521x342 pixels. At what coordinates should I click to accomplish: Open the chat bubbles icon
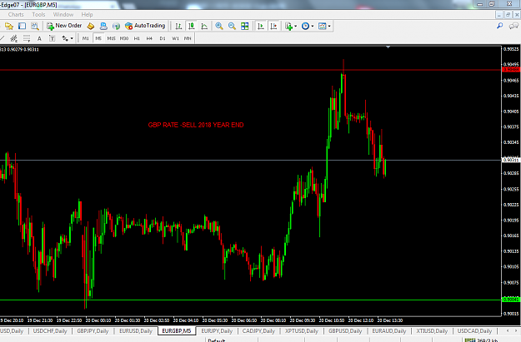(513, 26)
